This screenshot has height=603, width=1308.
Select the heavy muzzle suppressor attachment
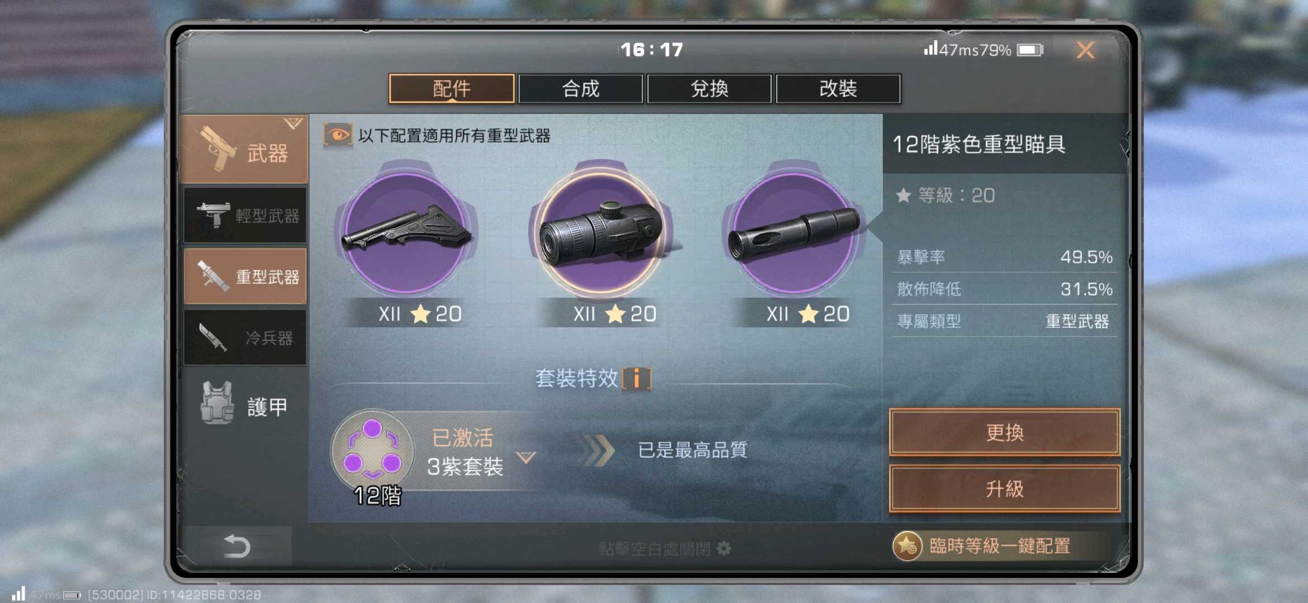[x=794, y=232]
